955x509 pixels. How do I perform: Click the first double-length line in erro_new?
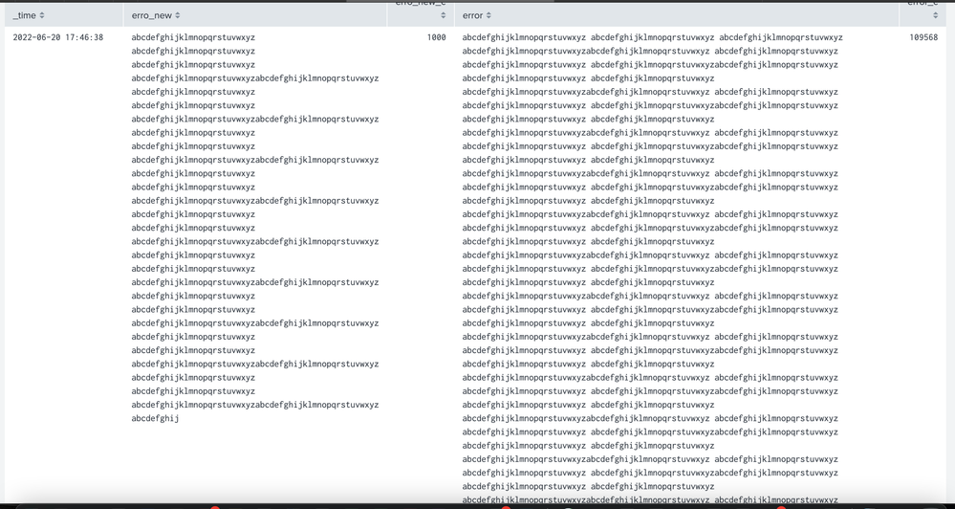[x=254, y=78]
